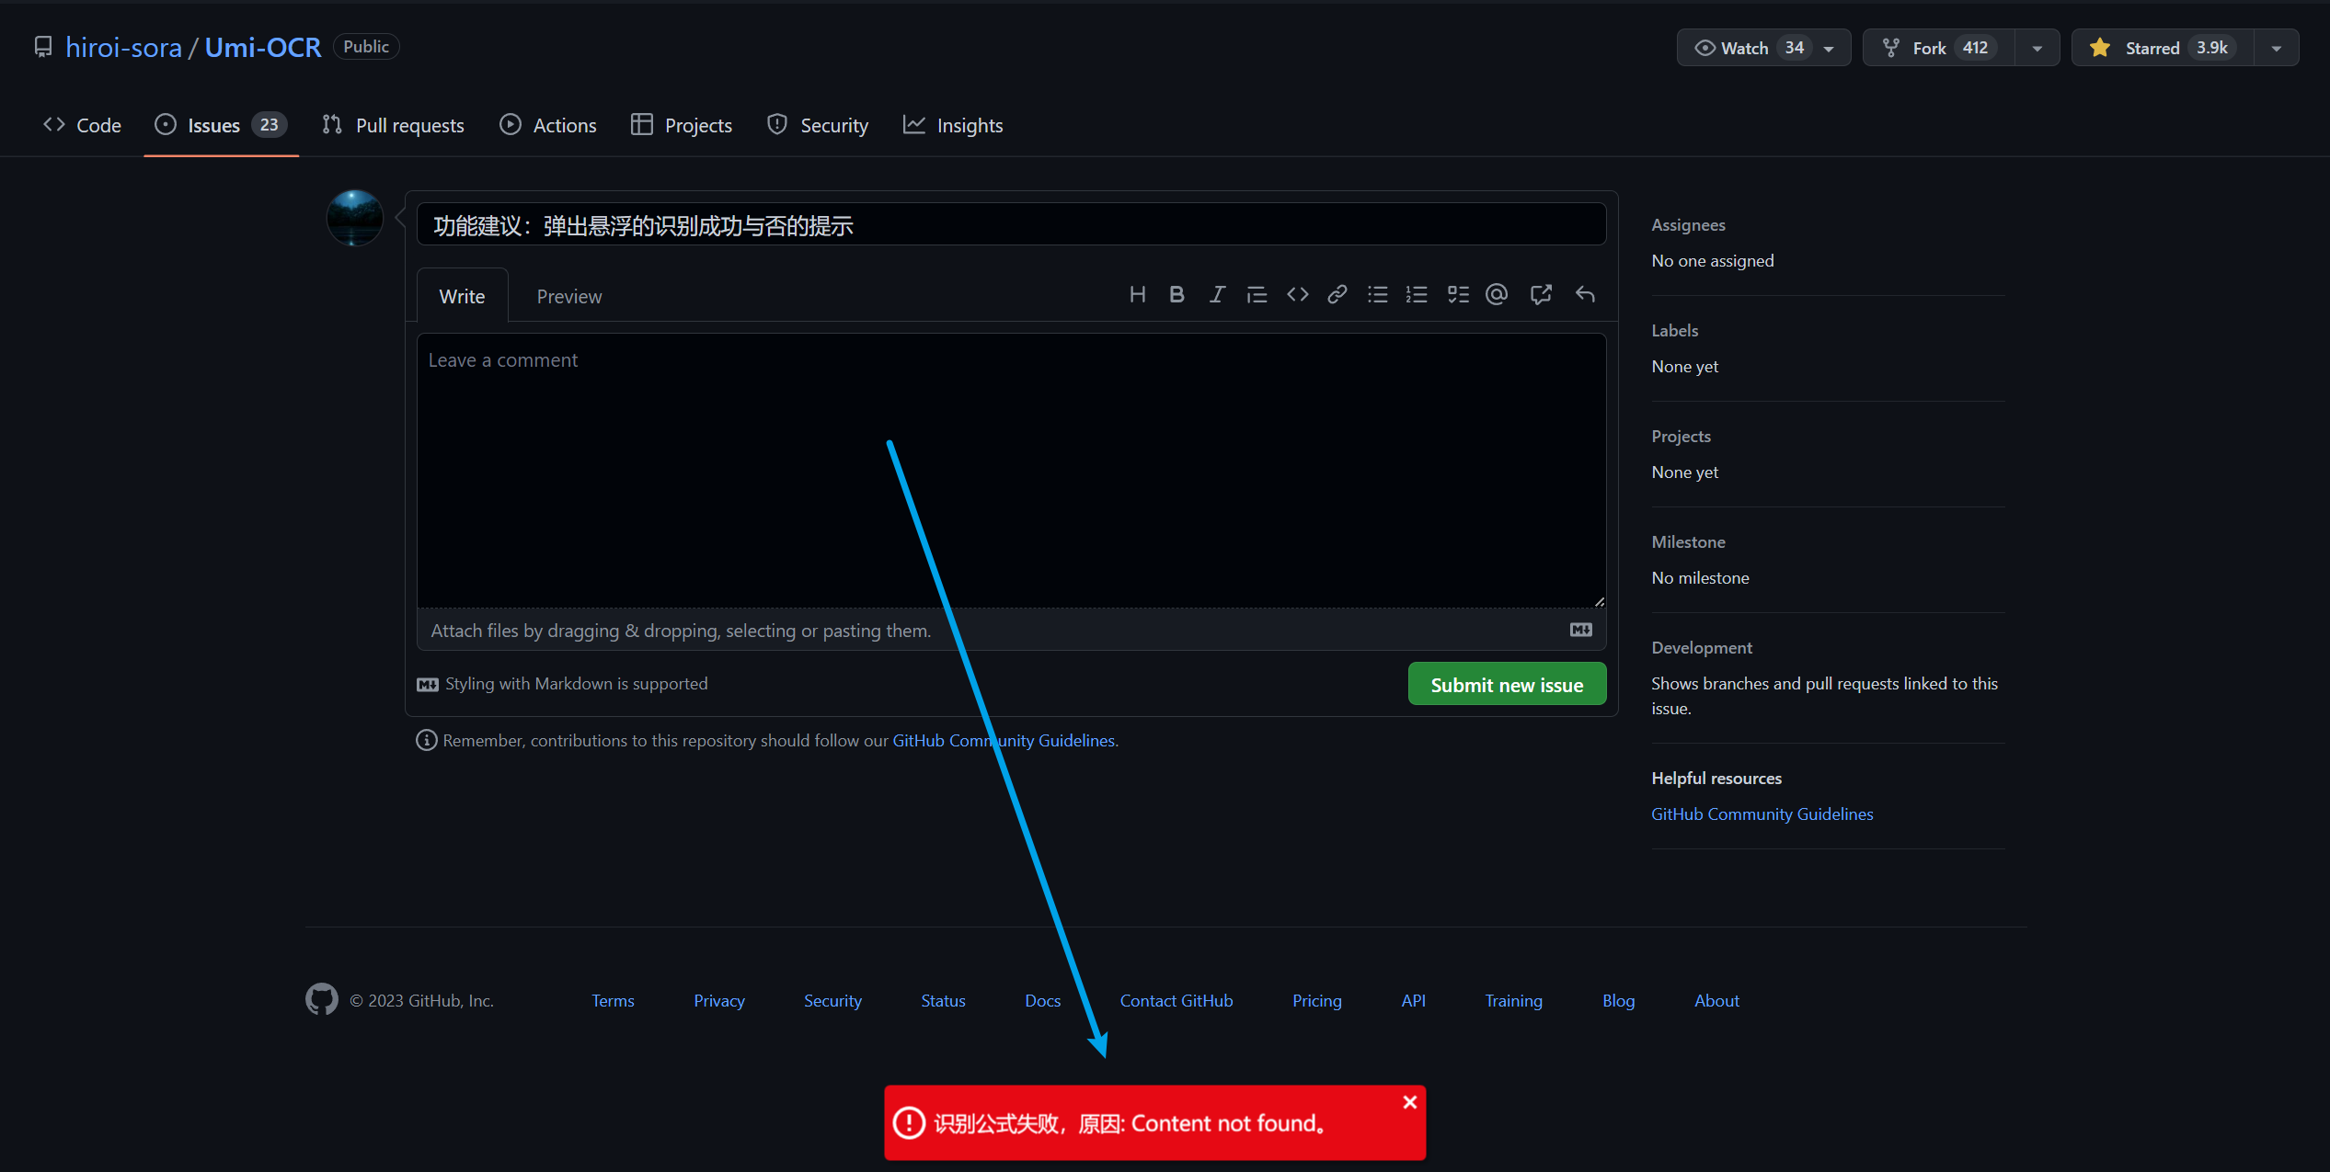Expand the Watch options dropdown
The width and height of the screenshot is (2330, 1172).
(x=1829, y=49)
